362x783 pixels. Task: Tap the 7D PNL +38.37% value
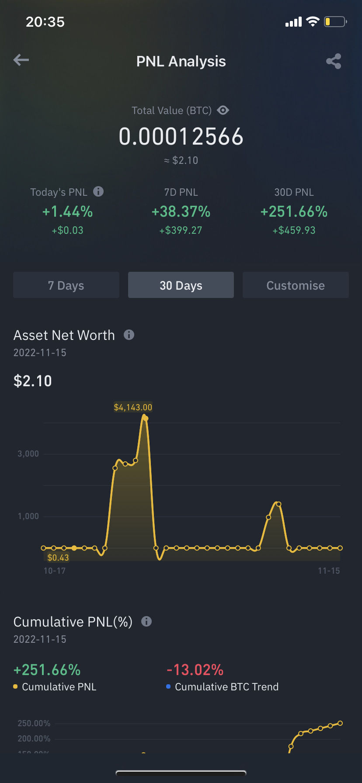click(181, 212)
